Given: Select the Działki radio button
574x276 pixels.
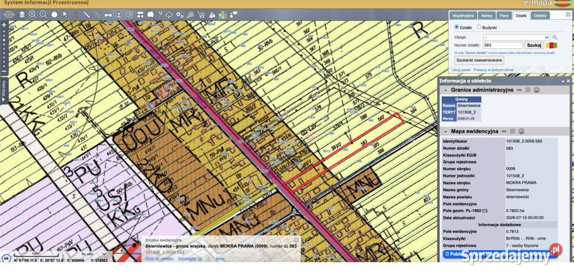Looking at the screenshot, I should click(x=456, y=27).
